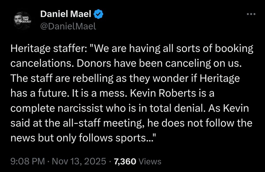Open the @DanielMael handle link

(x=68, y=26)
